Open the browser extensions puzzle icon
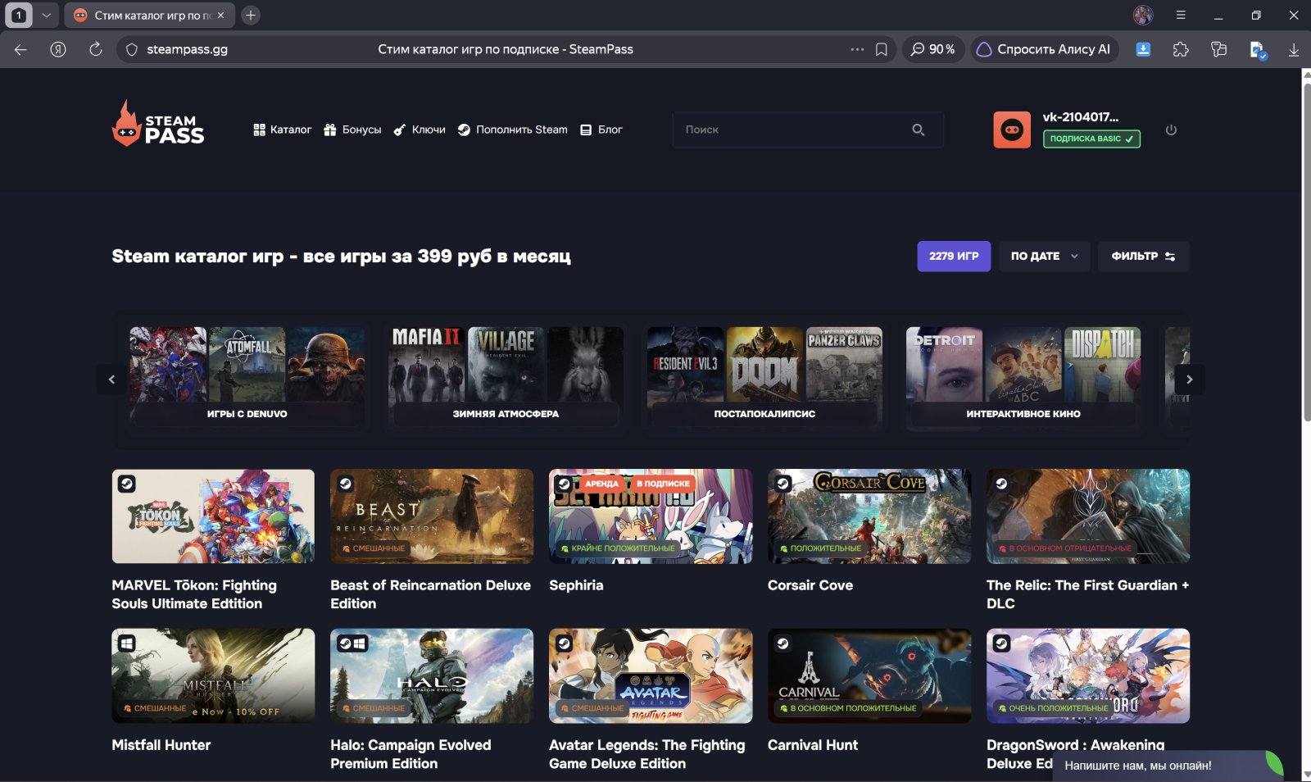The height and width of the screenshot is (782, 1311). pyautogui.click(x=1181, y=49)
